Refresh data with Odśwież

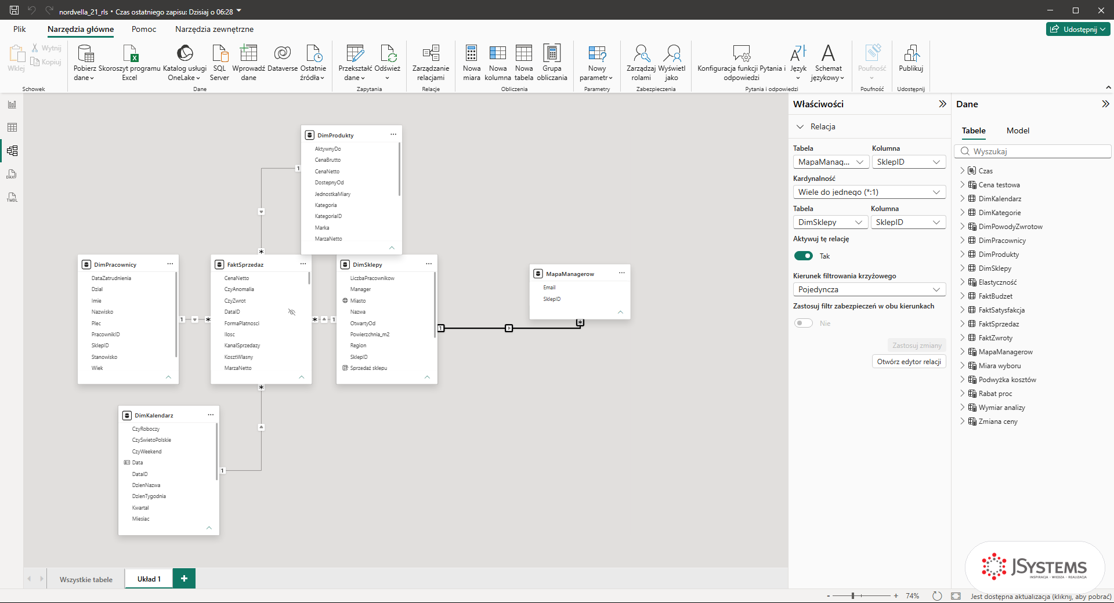click(388, 63)
